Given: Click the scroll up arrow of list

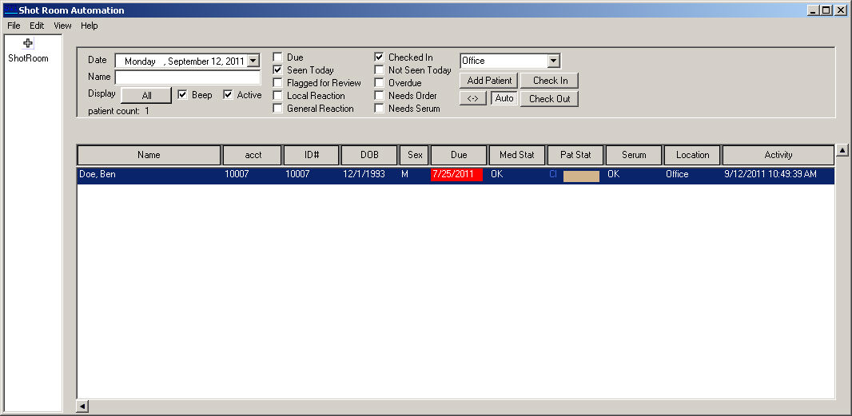Looking at the screenshot, I should [842, 150].
